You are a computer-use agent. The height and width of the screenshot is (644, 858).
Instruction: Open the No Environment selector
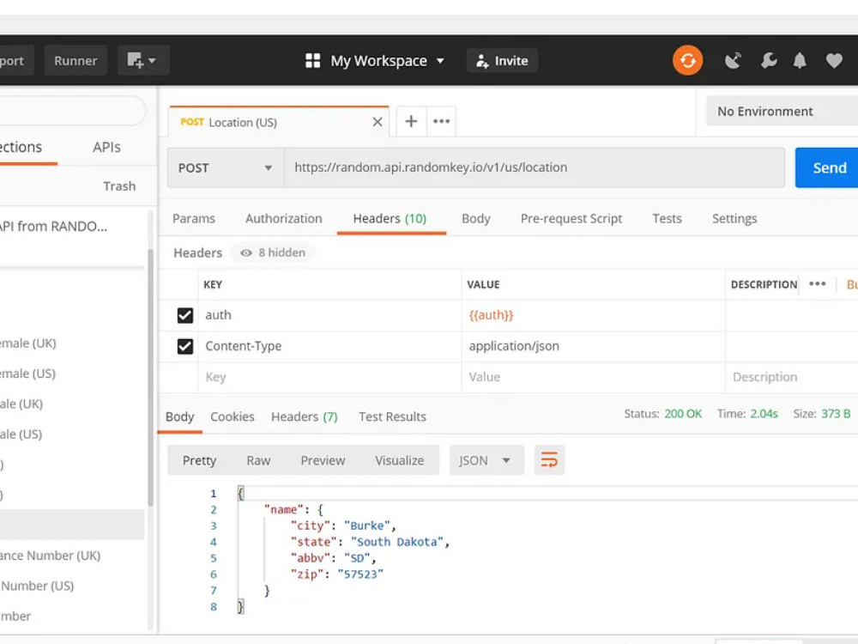coord(782,111)
